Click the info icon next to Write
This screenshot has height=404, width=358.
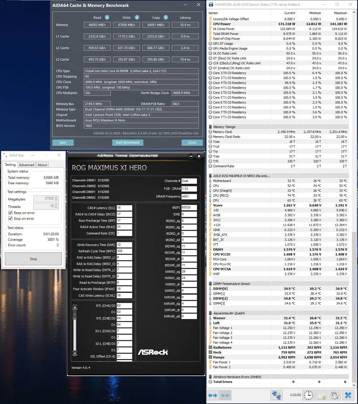point(137,17)
